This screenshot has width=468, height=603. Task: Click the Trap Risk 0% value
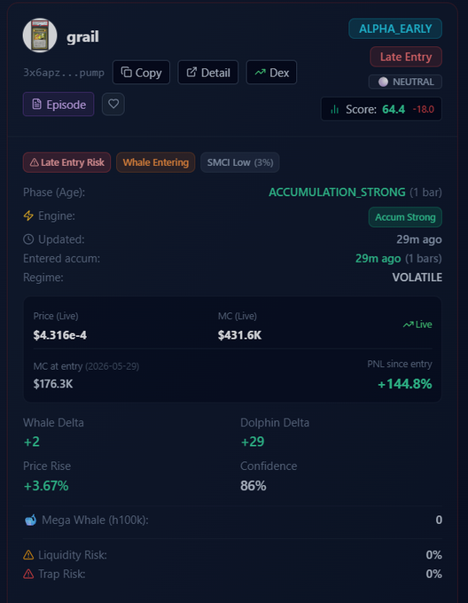tap(433, 574)
